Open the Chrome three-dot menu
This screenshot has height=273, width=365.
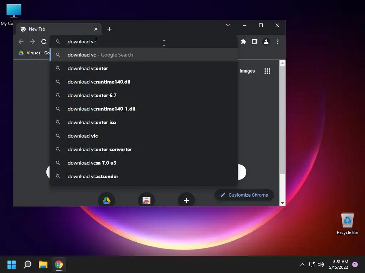[x=278, y=42]
